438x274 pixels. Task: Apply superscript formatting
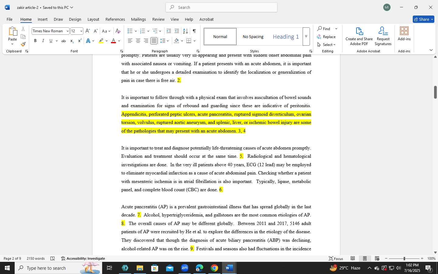tap(80, 41)
